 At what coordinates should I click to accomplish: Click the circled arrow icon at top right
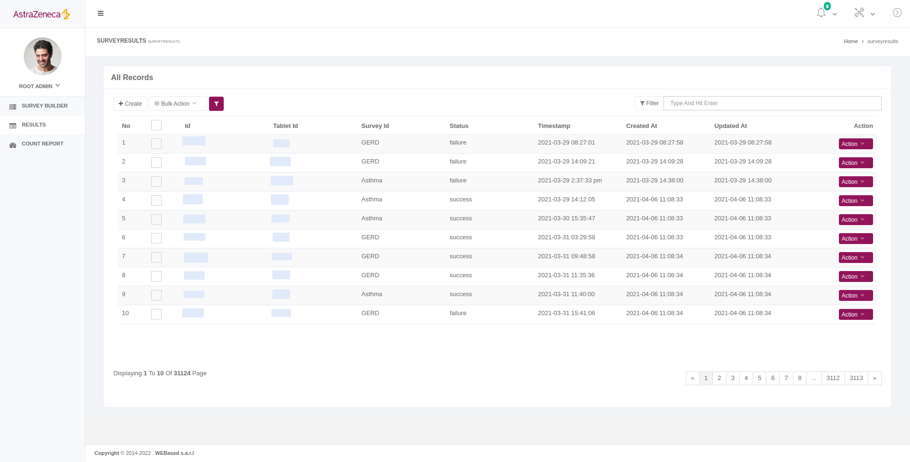pos(897,13)
